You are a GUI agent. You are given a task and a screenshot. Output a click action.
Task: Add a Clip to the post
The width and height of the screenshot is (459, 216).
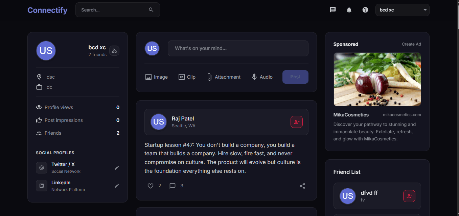tap(187, 77)
